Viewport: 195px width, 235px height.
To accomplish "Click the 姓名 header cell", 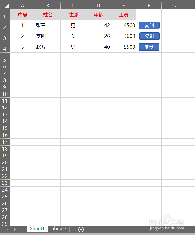I will coord(48,15).
